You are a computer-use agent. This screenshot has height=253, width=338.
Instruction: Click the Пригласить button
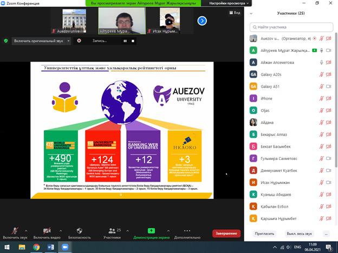[264, 234]
